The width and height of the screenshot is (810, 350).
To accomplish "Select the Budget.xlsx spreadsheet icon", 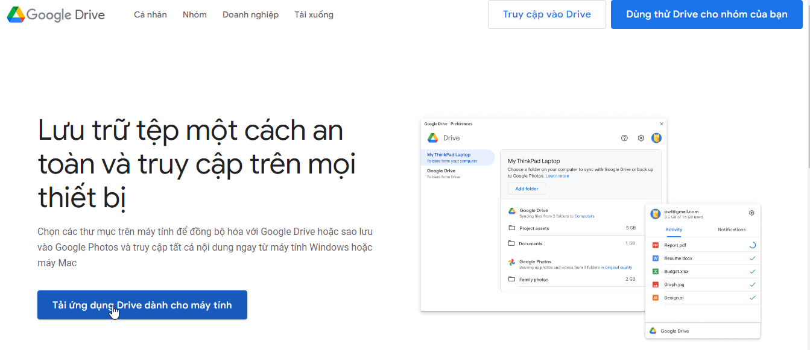I will pyautogui.click(x=656, y=272).
